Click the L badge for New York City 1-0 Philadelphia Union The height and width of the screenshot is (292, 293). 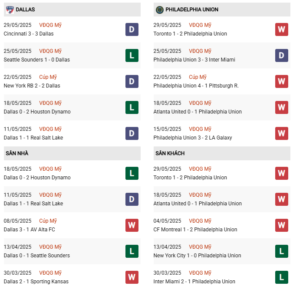281,251
